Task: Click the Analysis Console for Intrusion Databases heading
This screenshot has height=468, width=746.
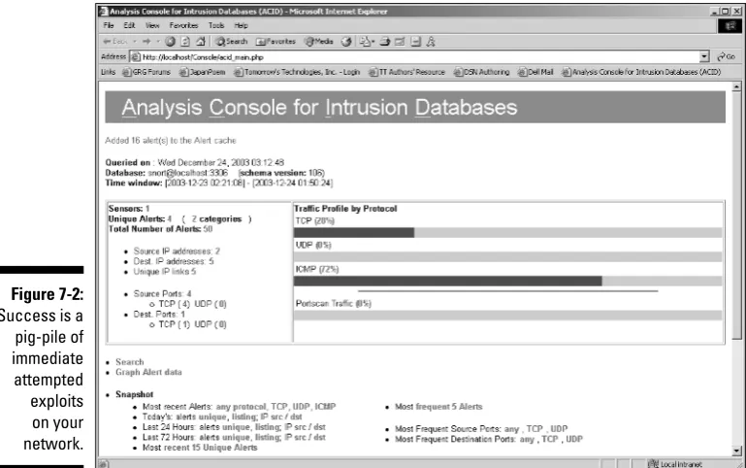Action: 319,107
